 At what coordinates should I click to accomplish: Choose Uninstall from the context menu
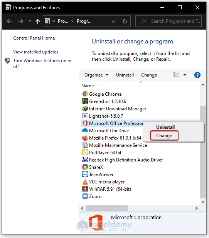tap(165, 127)
